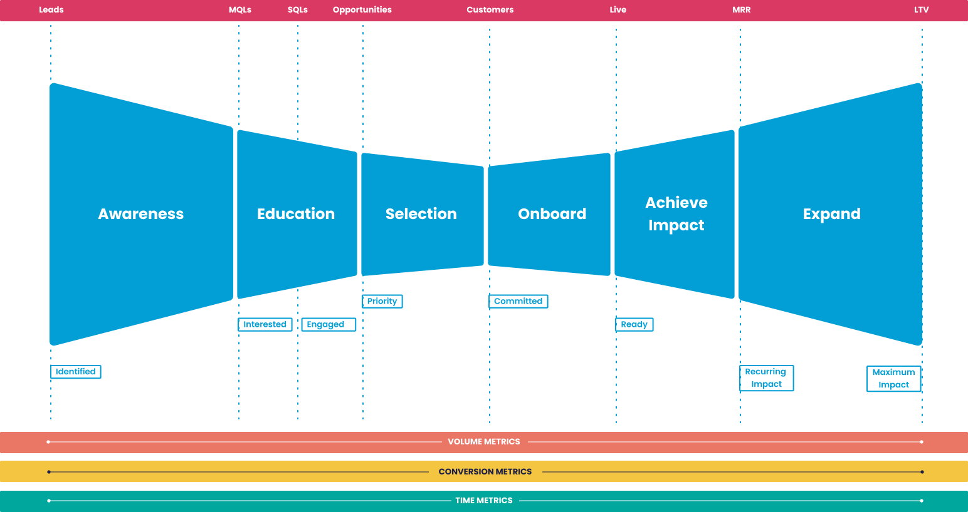
Task: Select the LTV header label
Action: (922, 9)
